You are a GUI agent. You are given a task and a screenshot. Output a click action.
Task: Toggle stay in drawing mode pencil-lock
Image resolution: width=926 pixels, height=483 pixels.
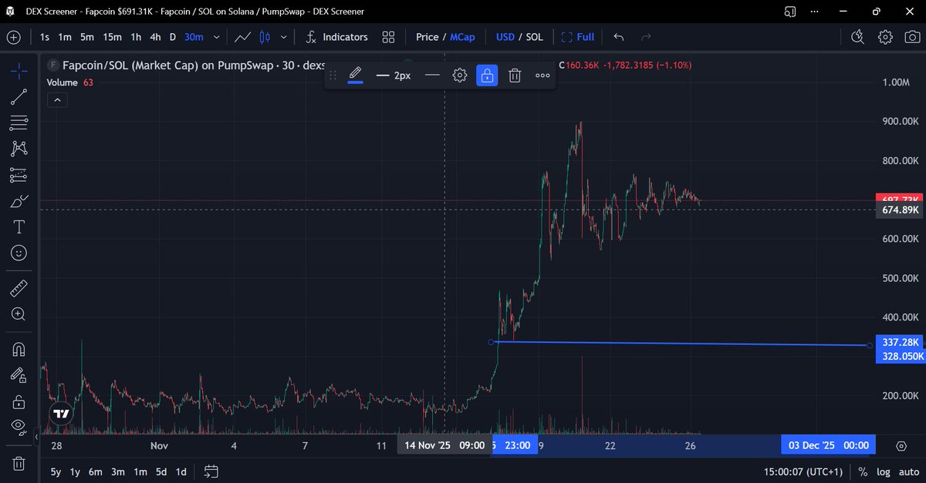19,376
